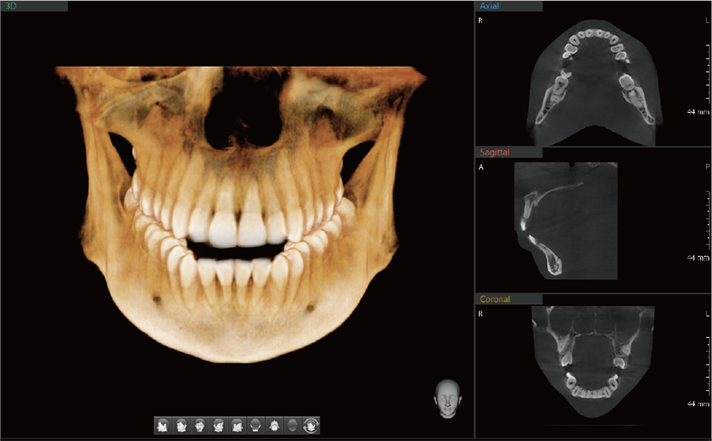The image size is (712, 441).
Task: Select the top-of-head view preset icon
Action: pyautogui.click(x=274, y=426)
